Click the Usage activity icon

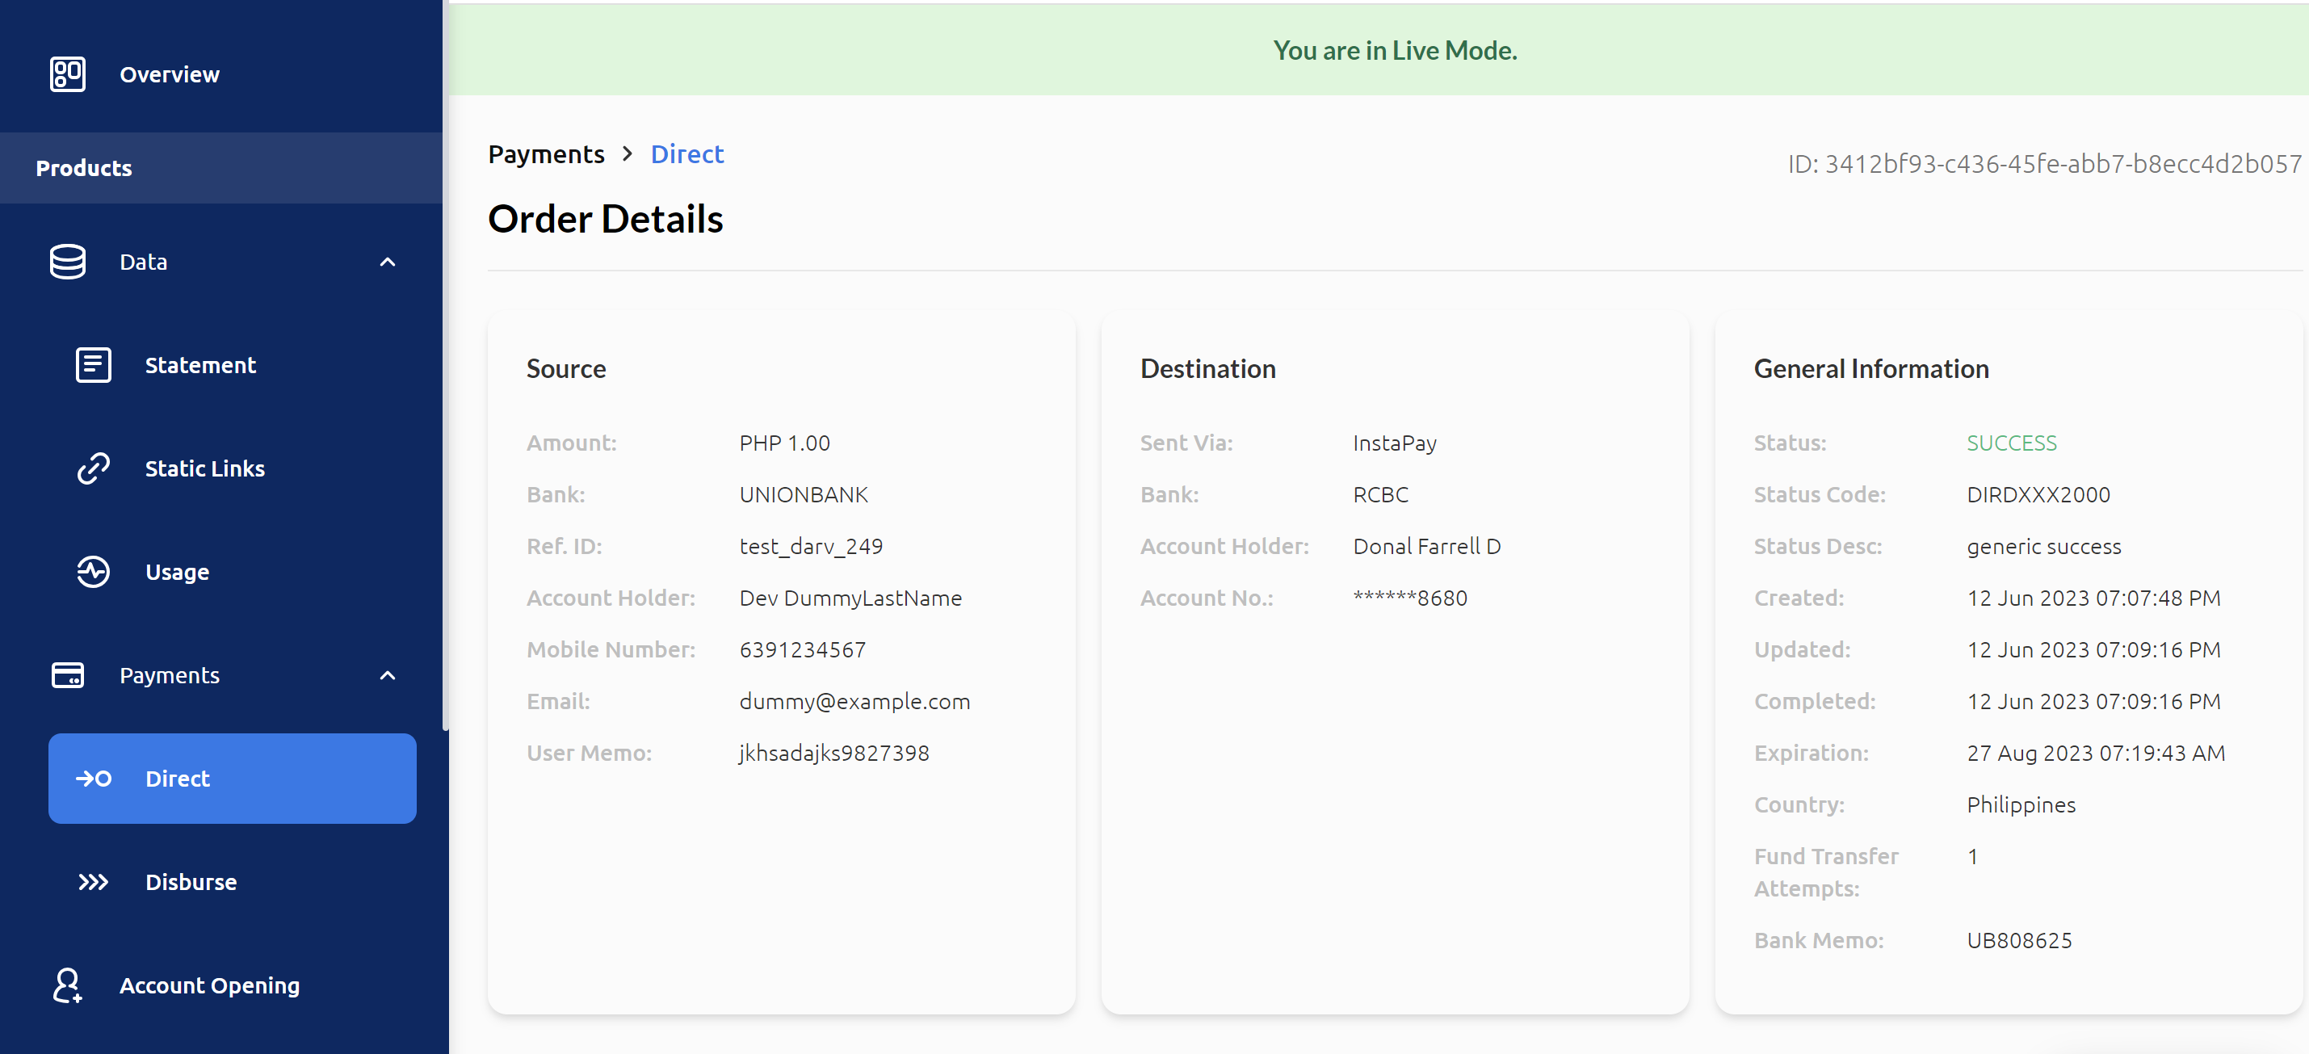[x=93, y=572]
